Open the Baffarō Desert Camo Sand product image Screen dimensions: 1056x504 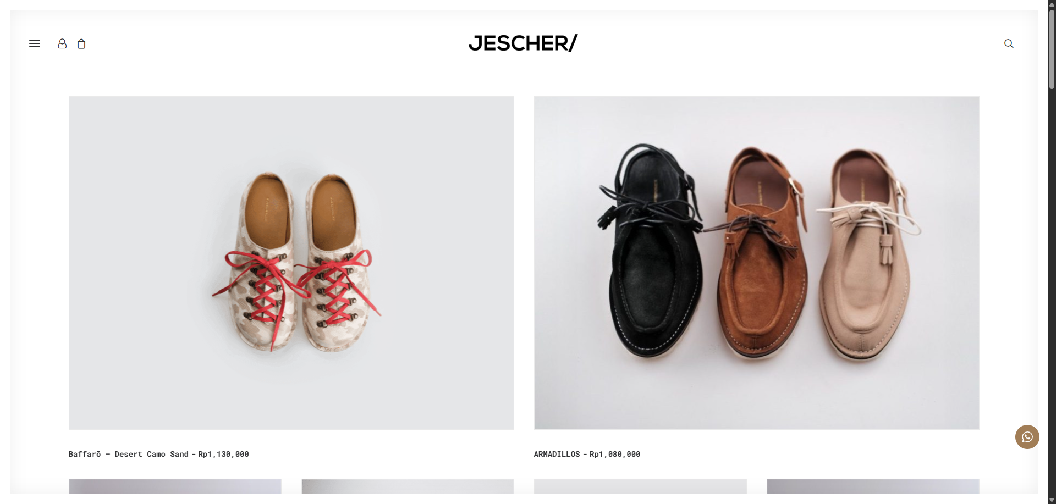pos(291,263)
